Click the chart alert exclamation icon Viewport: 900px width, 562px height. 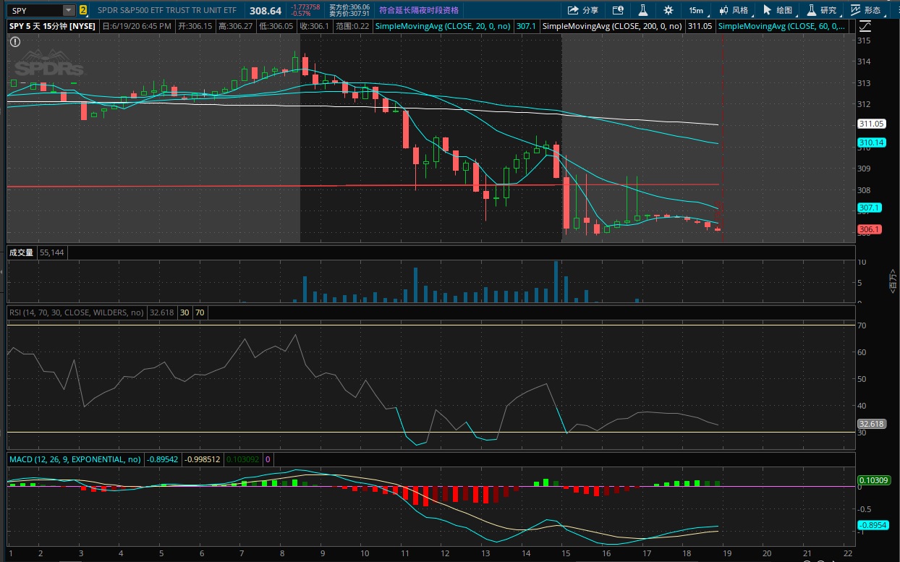(15, 42)
